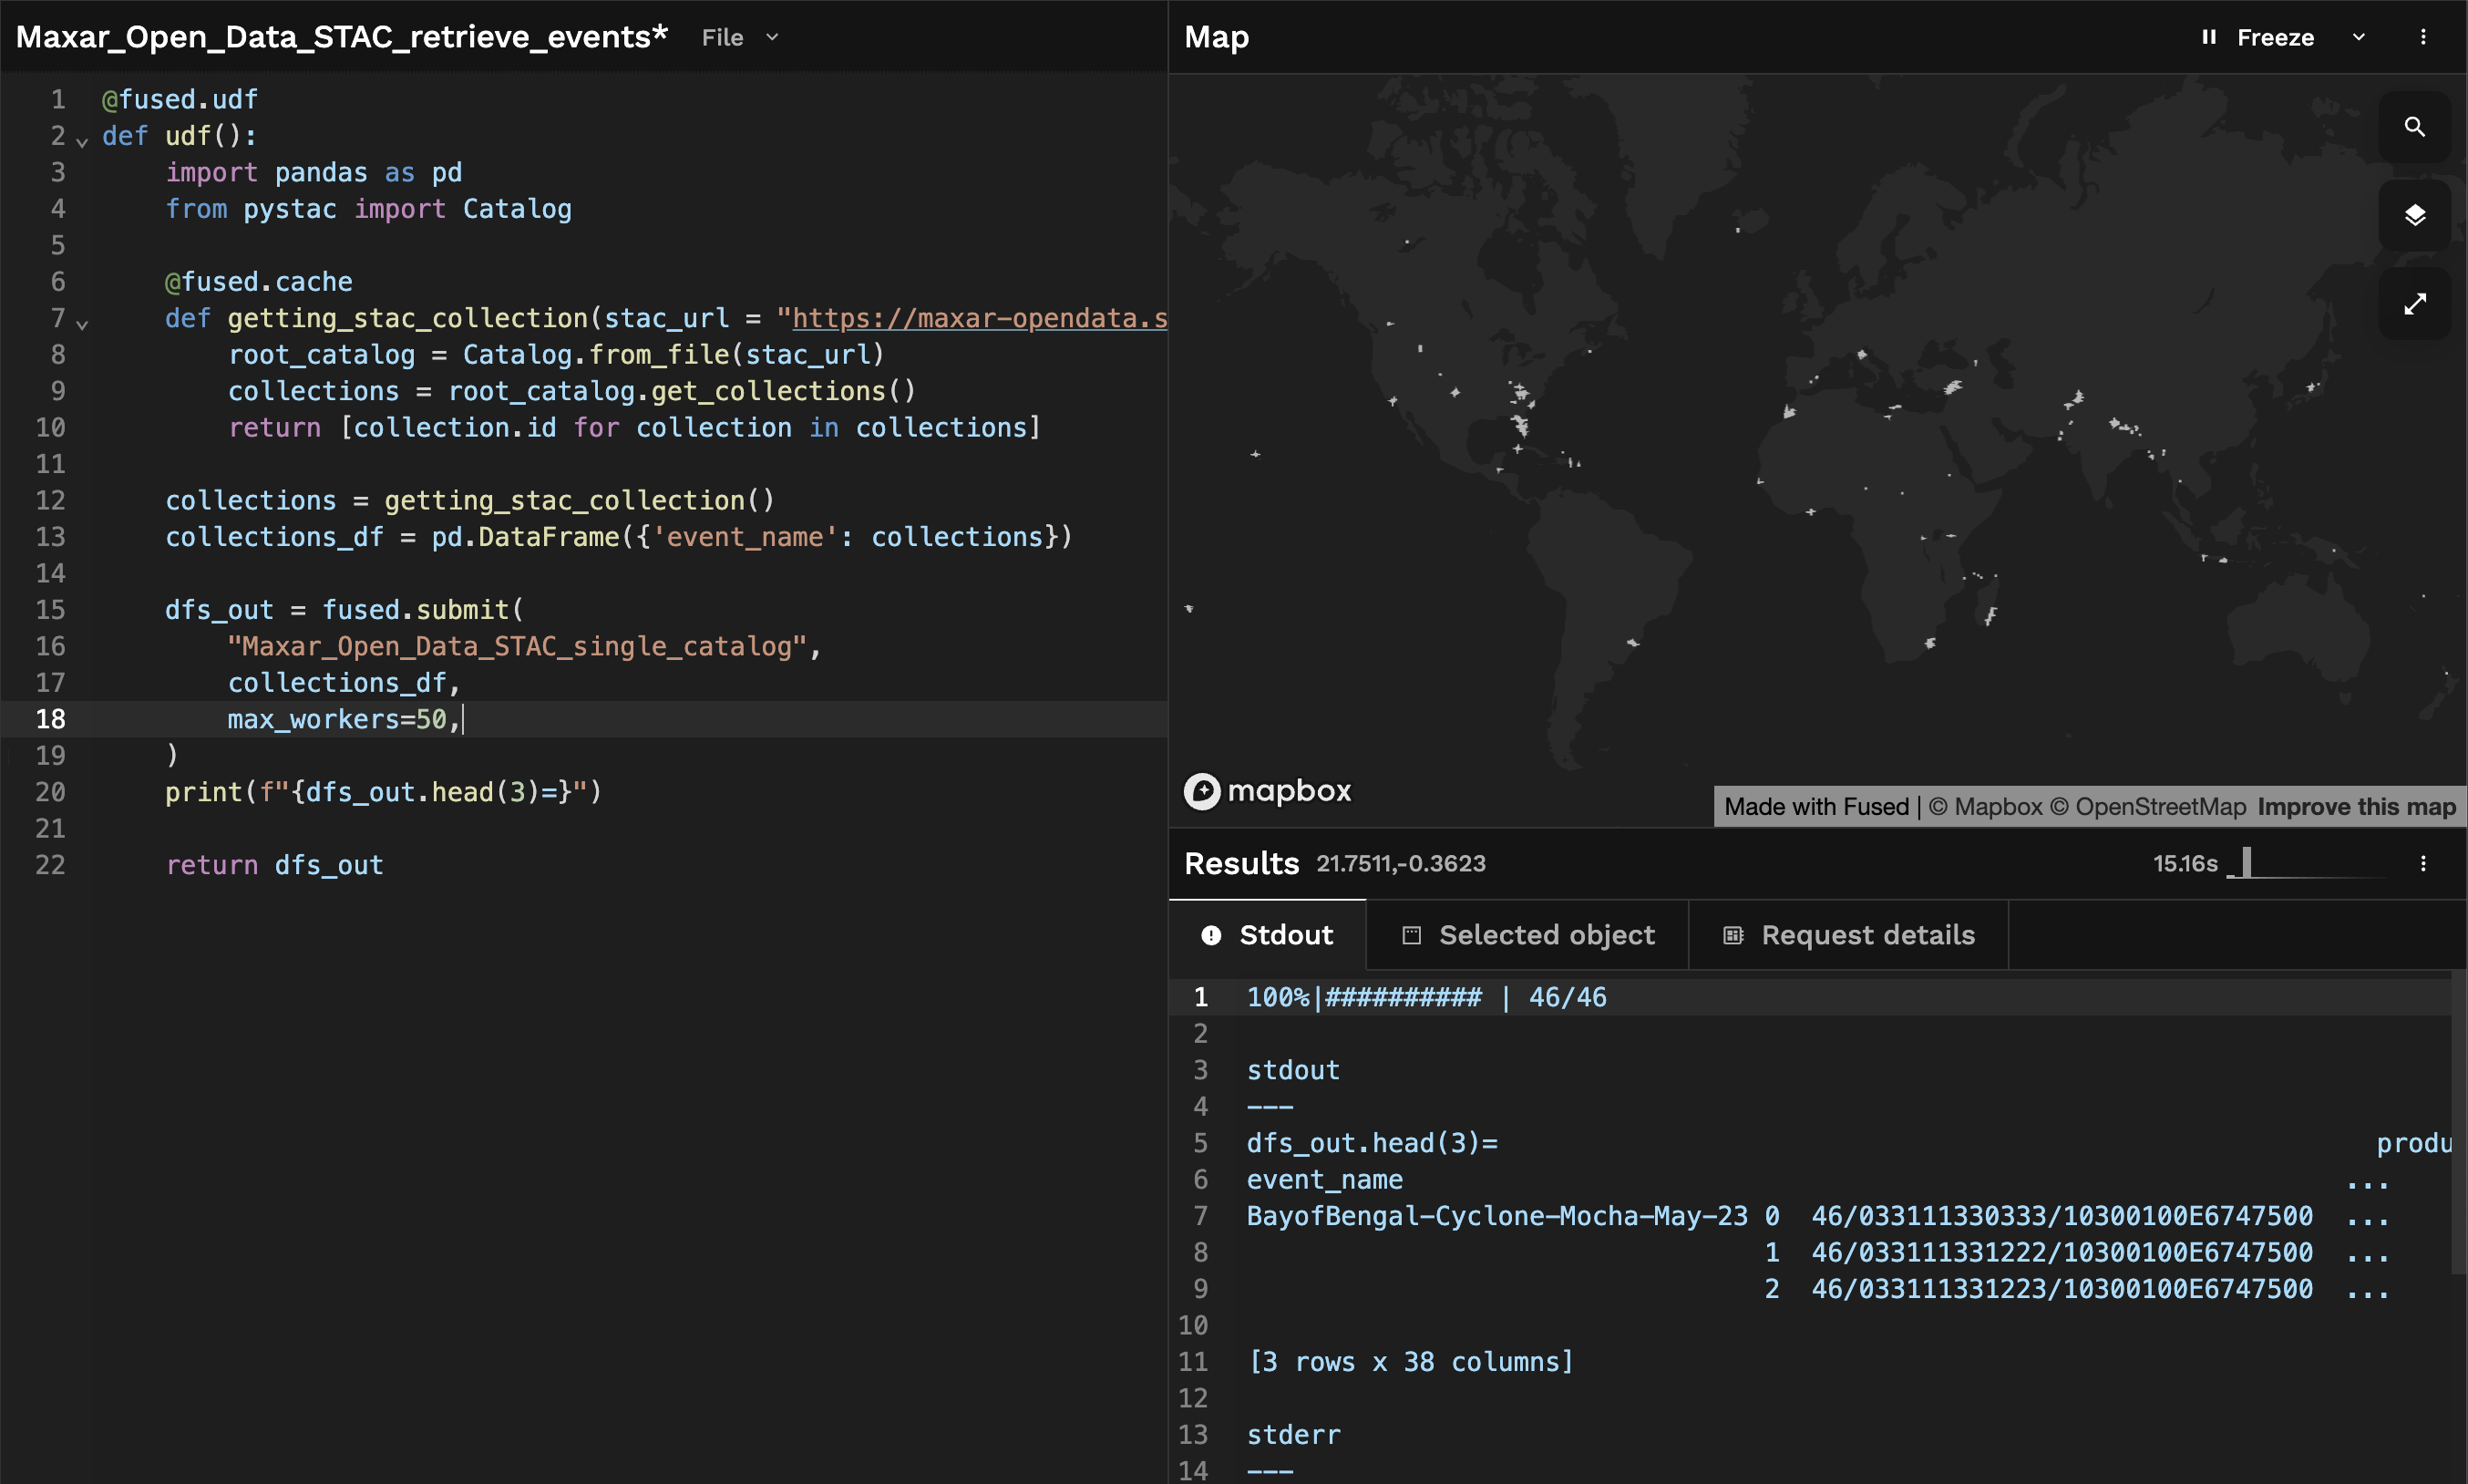Click line number 12 in the gutter

(x=50, y=500)
